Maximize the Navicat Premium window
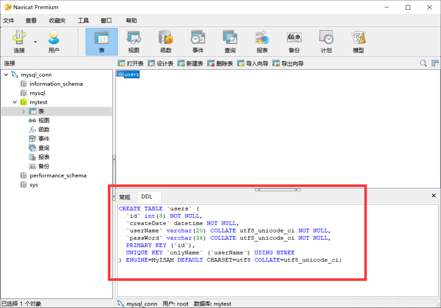 click(x=408, y=7)
